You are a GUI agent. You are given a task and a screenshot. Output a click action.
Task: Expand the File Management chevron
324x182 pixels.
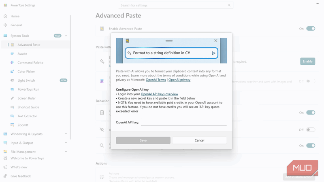66,152
